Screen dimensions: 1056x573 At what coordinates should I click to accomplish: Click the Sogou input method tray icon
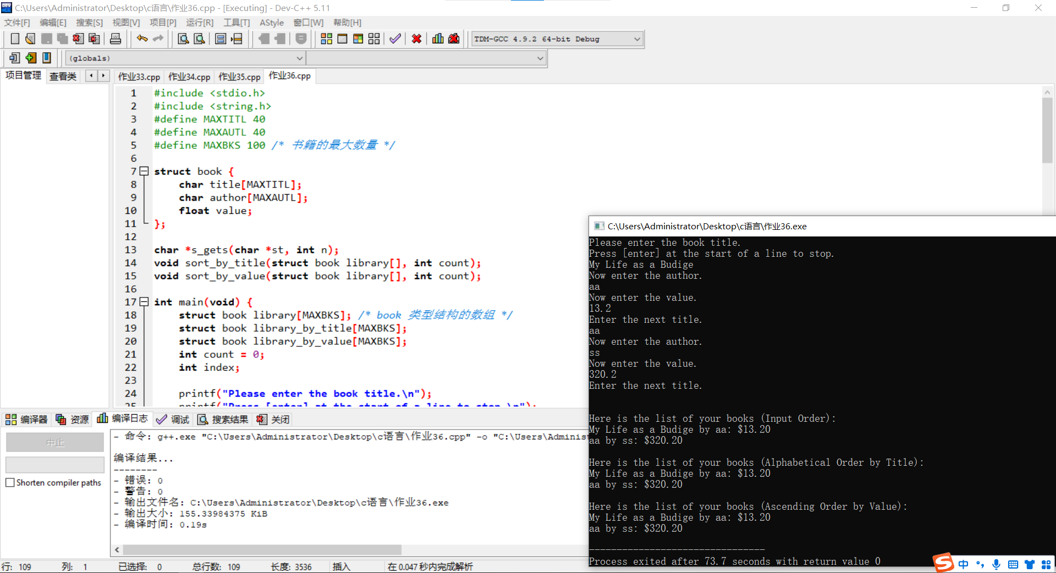tap(943, 563)
